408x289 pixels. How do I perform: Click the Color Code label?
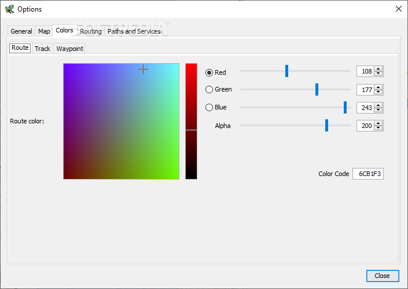click(x=333, y=174)
